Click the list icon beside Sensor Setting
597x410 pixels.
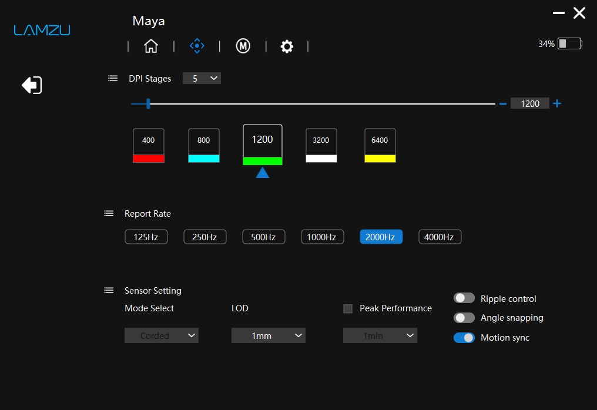(109, 290)
